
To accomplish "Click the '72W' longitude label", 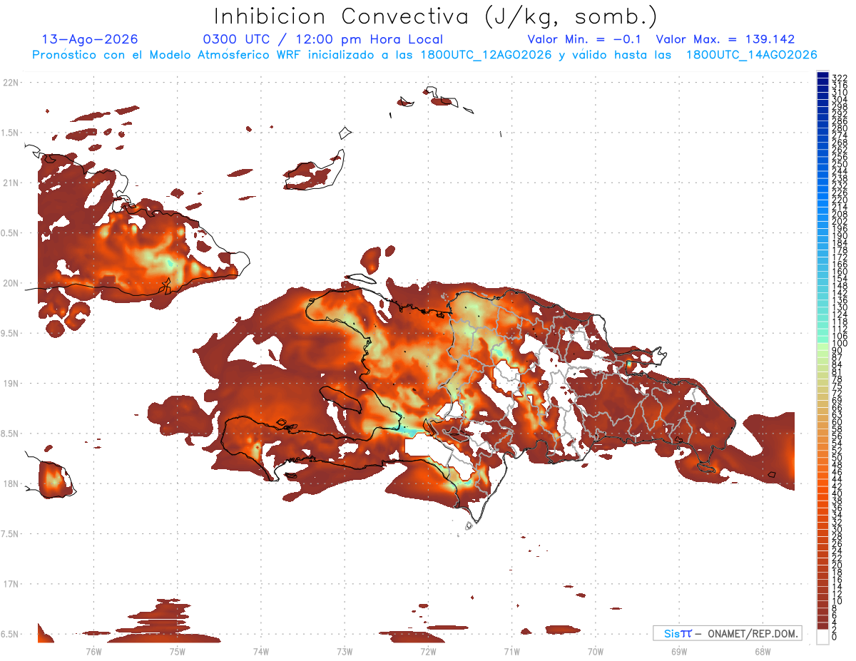I will [x=428, y=651].
